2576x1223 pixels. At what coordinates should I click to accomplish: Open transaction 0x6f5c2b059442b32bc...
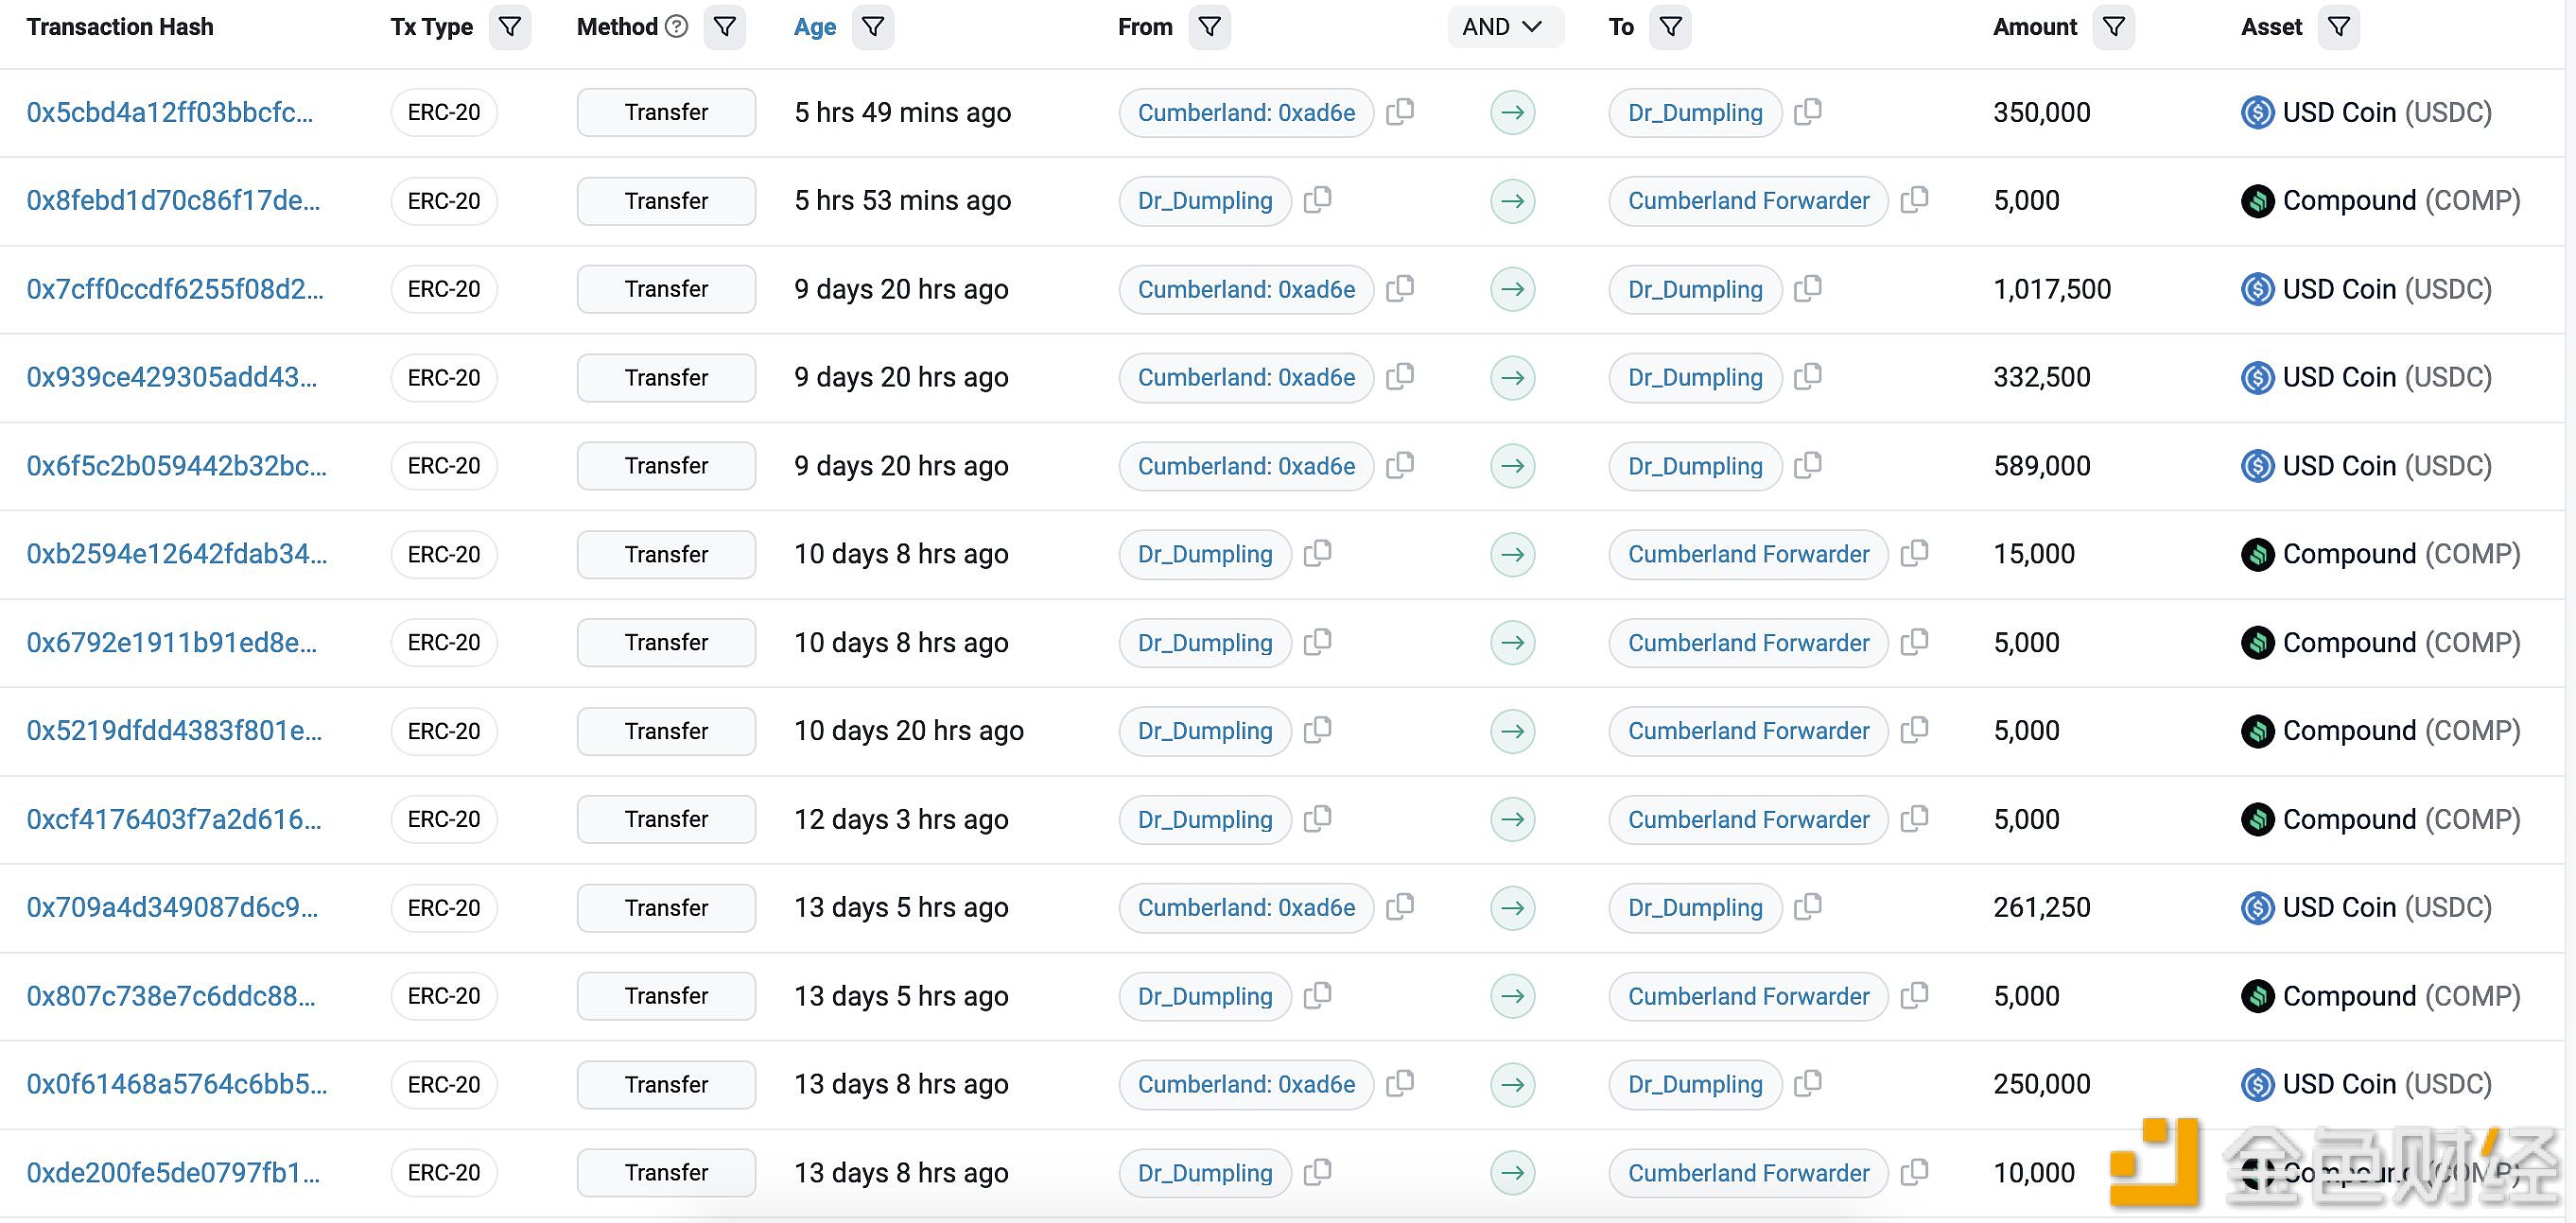[x=177, y=466]
